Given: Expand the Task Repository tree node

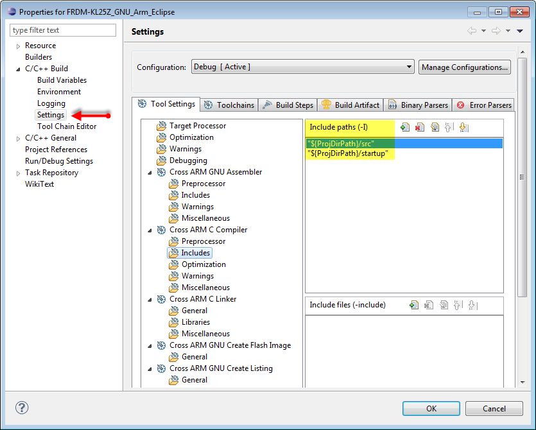Looking at the screenshot, I should click(x=18, y=173).
